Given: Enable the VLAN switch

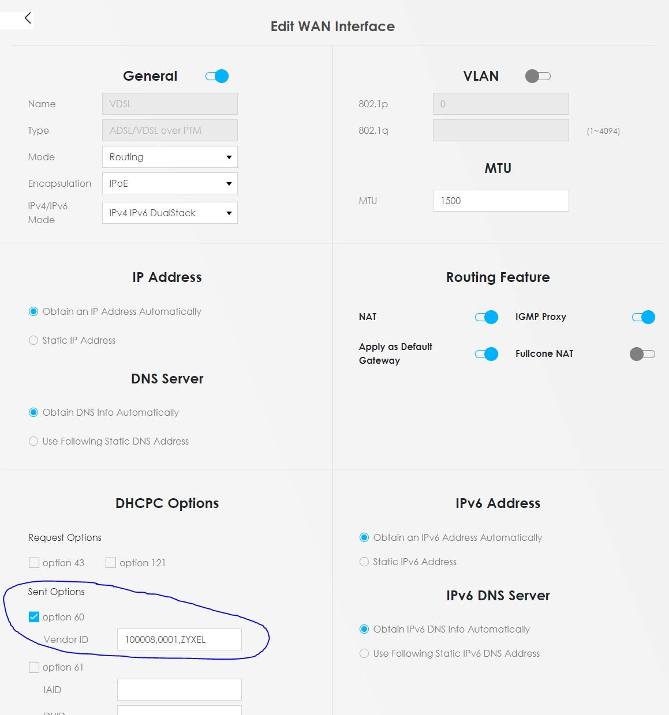Looking at the screenshot, I should (537, 76).
